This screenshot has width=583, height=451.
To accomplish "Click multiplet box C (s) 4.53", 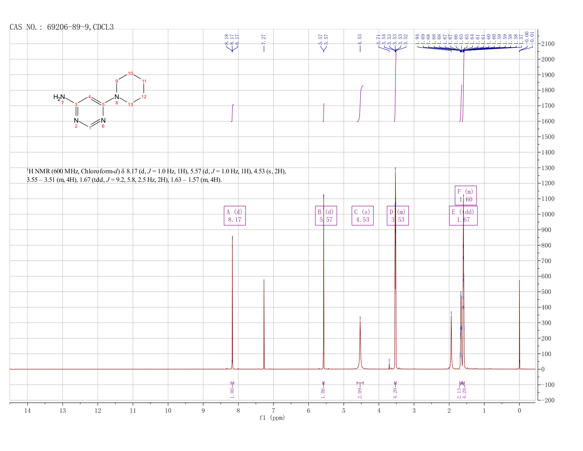I will point(363,216).
